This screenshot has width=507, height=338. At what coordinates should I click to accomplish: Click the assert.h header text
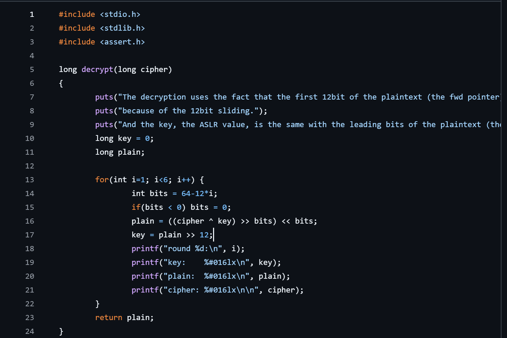[x=122, y=42]
